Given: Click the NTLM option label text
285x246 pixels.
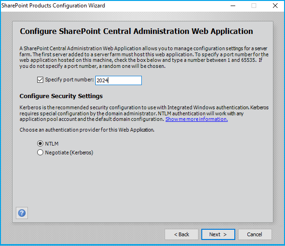Looking at the screenshot, I should pyautogui.click(x=52, y=144).
